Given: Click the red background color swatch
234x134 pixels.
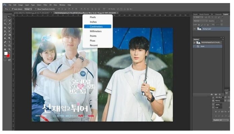Looking at the screenshot, I should coord(8,55).
